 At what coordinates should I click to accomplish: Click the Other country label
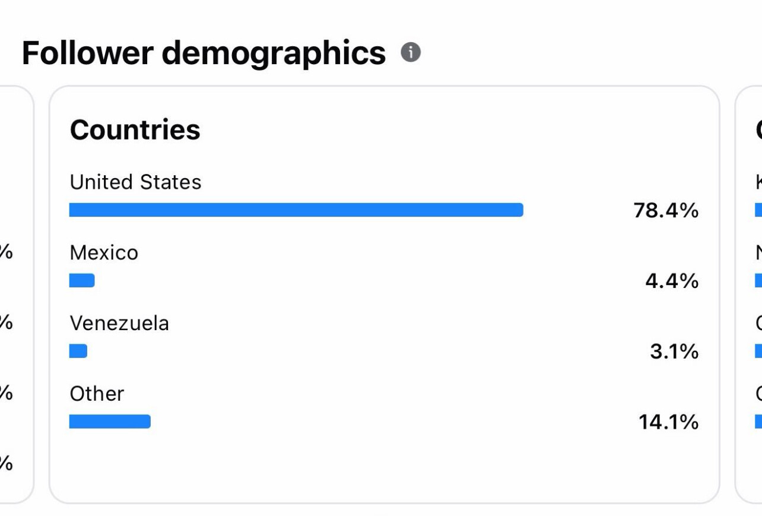click(x=97, y=394)
